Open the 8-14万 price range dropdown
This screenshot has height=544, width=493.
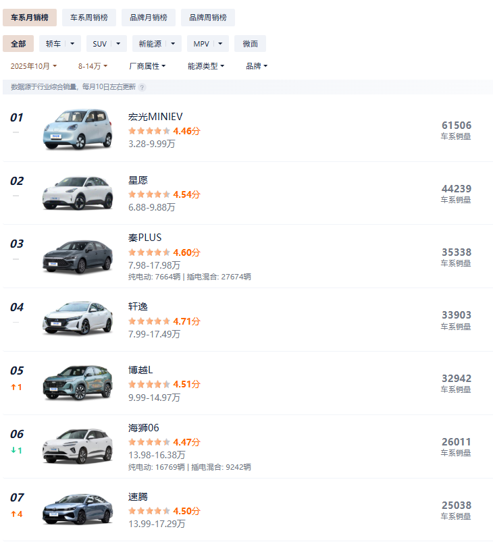(93, 66)
